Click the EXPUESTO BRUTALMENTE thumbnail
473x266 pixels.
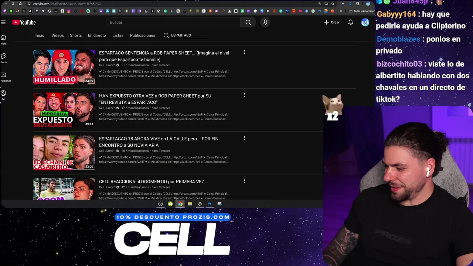pyautogui.click(x=64, y=110)
